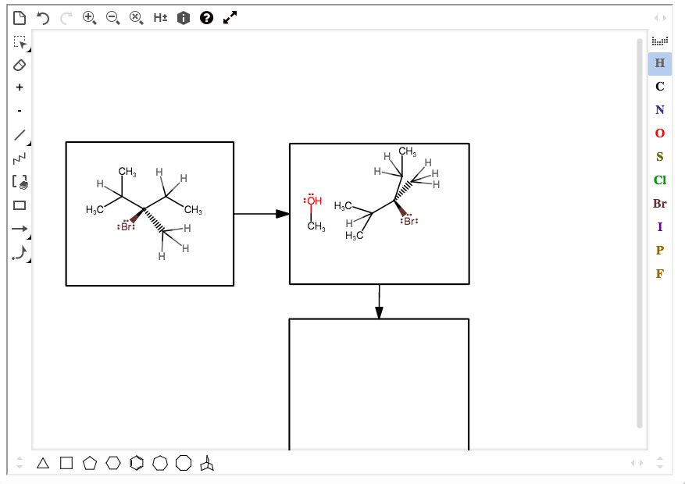
Task: Create a new blank sketch with page icon
Action: point(21,16)
